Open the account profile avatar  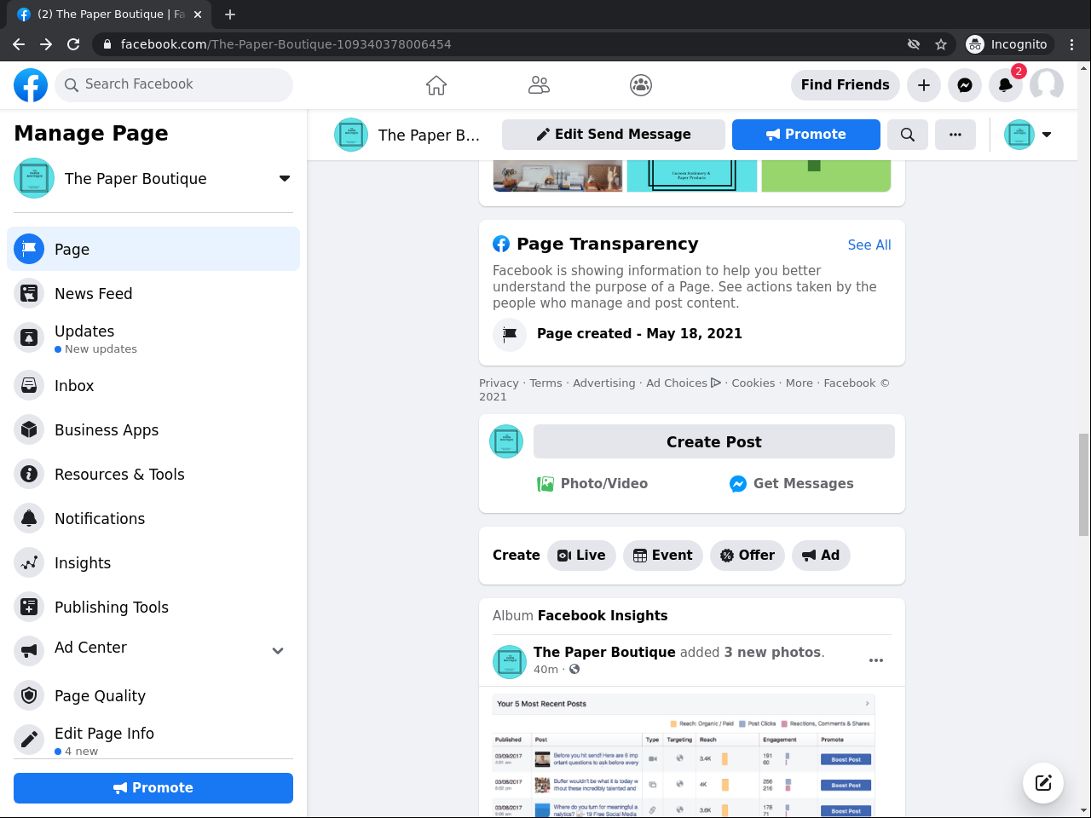[x=1047, y=85]
